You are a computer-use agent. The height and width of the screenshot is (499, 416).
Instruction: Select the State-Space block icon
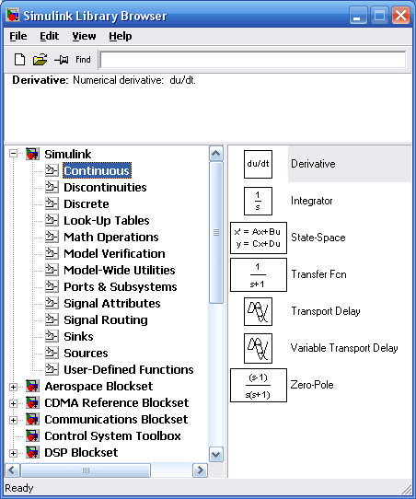[259, 238]
